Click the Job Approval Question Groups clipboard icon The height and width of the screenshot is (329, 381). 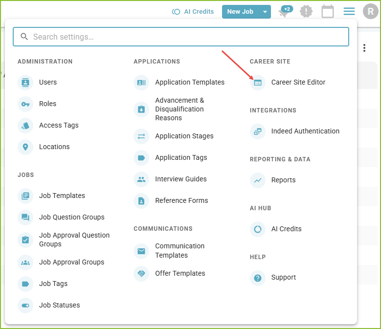25,240
